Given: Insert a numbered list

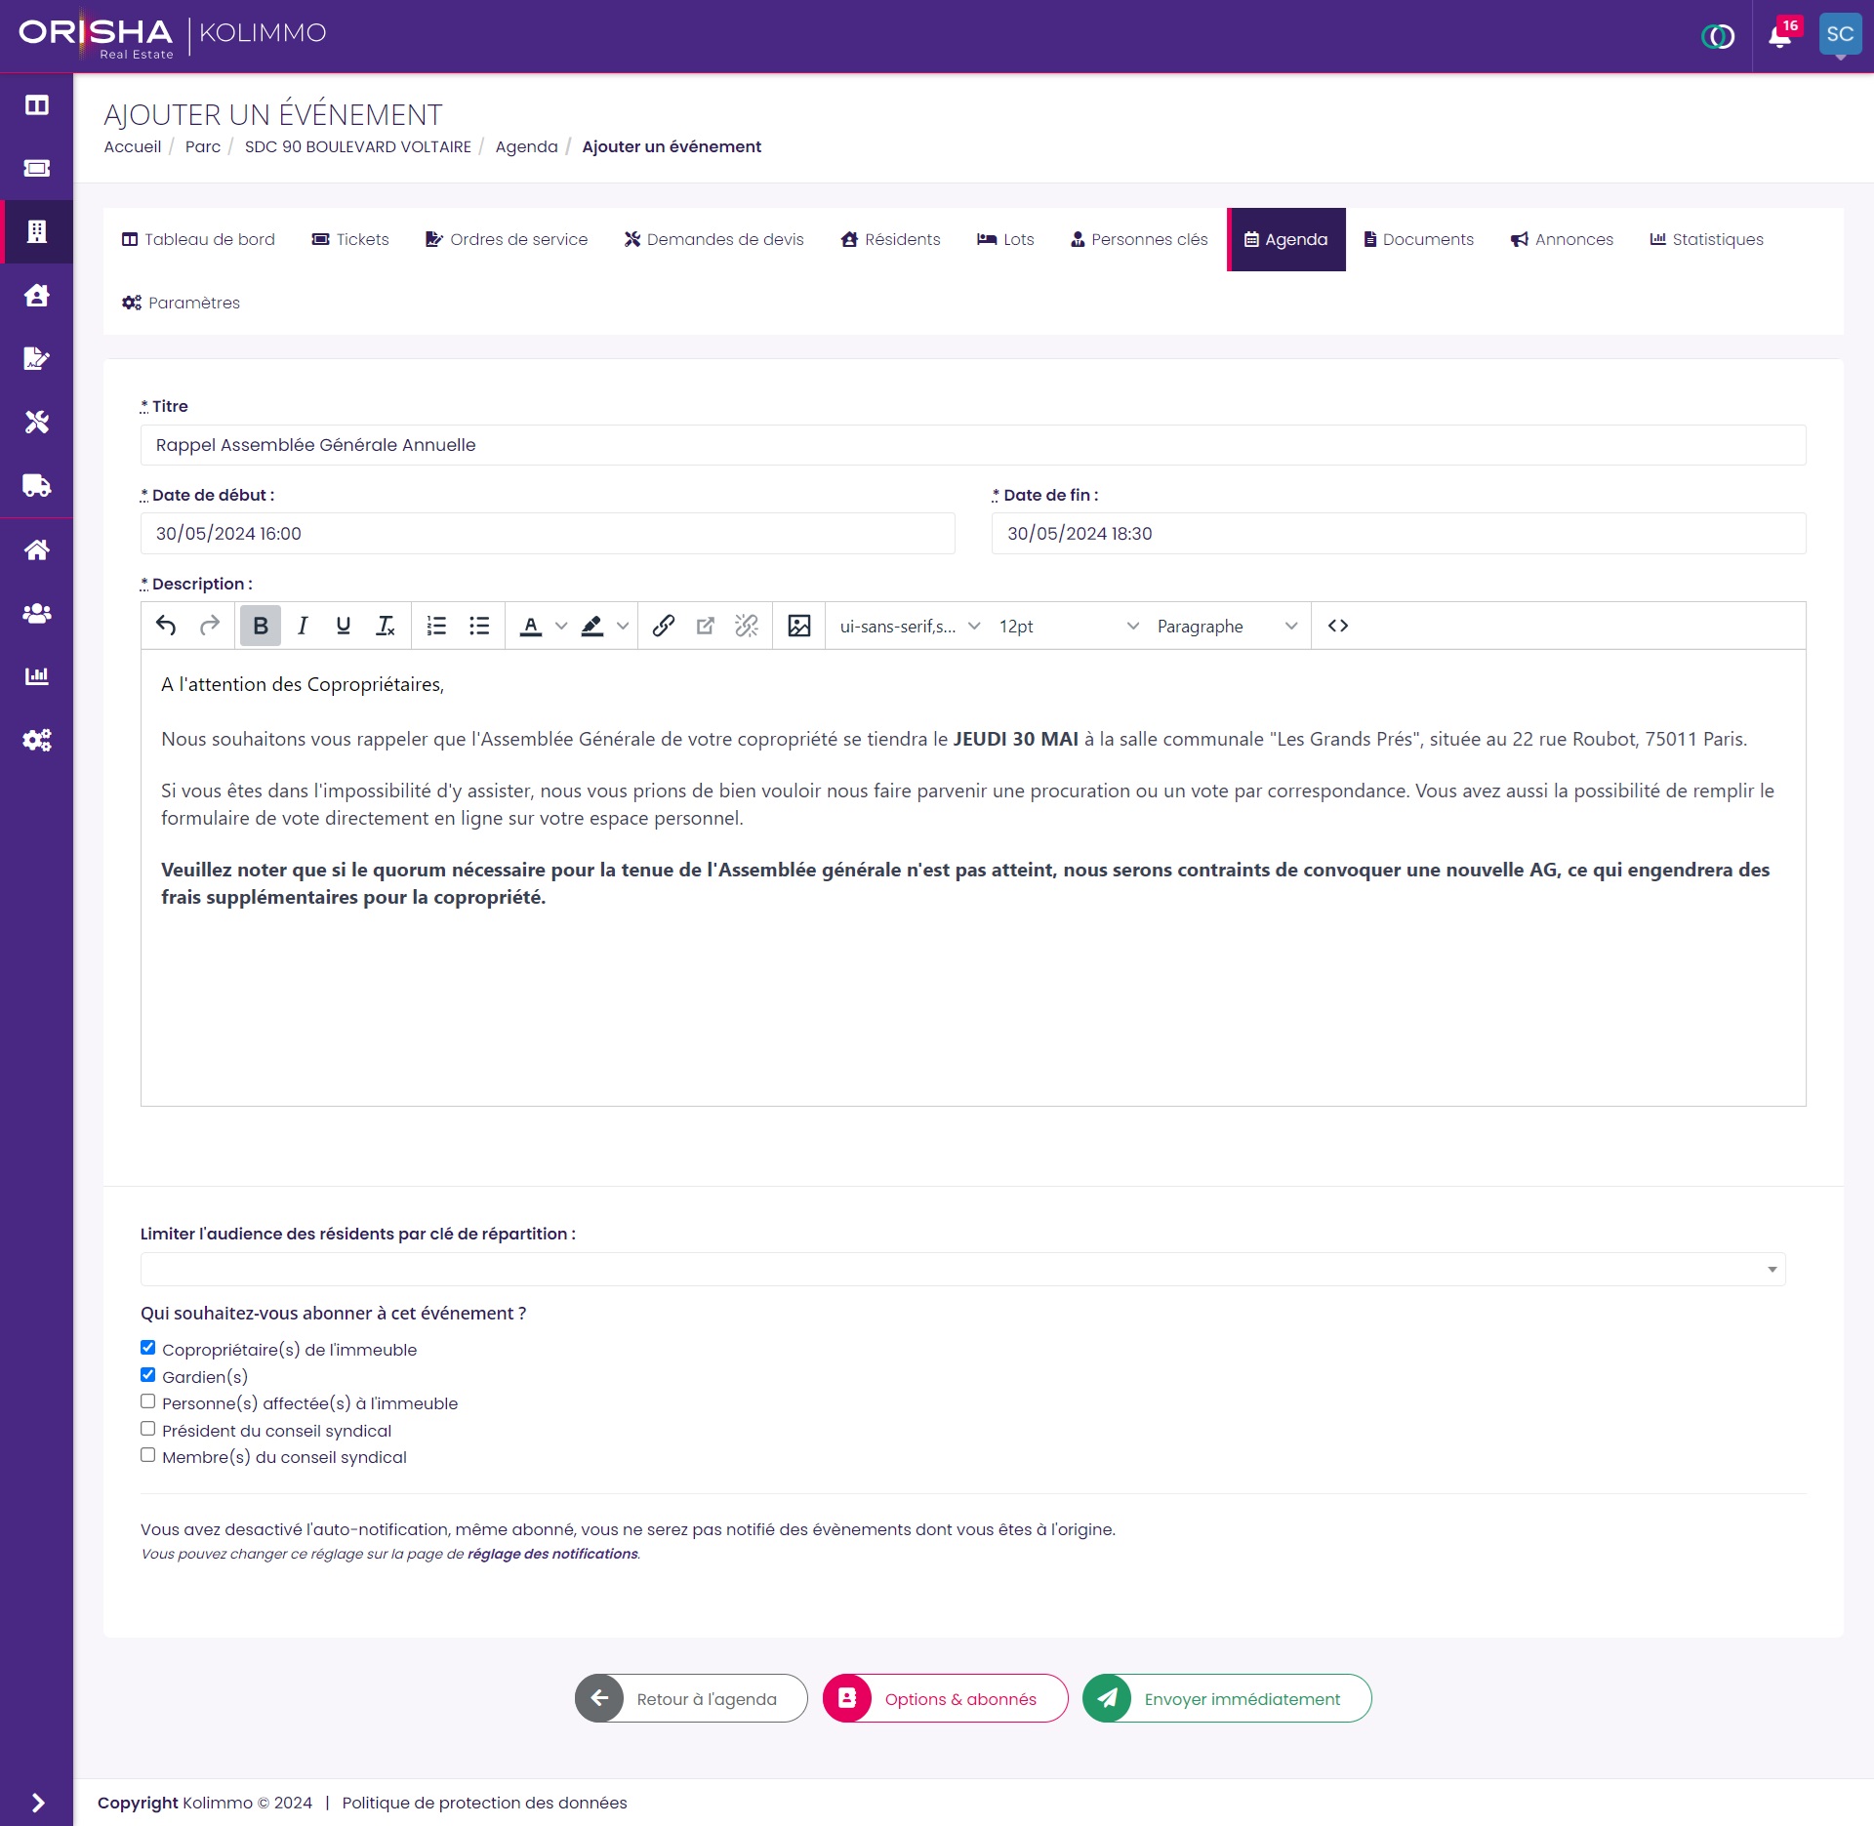Looking at the screenshot, I should point(436,626).
